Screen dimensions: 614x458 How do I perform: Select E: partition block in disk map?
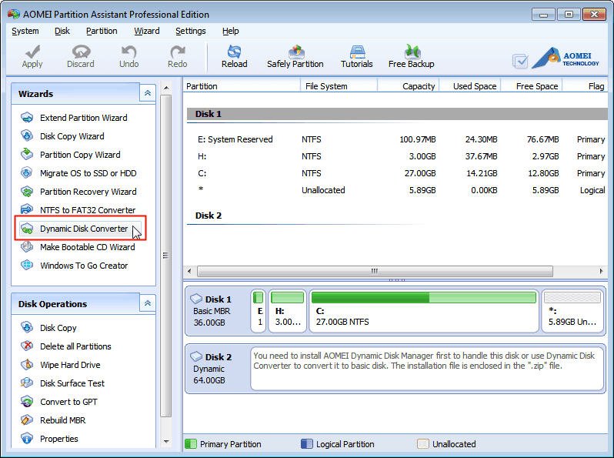[x=258, y=311]
